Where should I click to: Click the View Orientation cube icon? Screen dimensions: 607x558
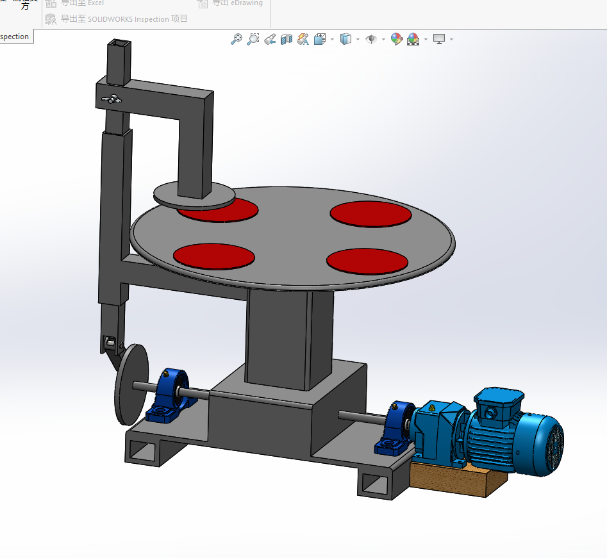[x=320, y=39]
